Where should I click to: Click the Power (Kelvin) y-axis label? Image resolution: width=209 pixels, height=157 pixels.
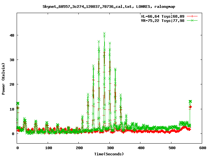point(4,78)
